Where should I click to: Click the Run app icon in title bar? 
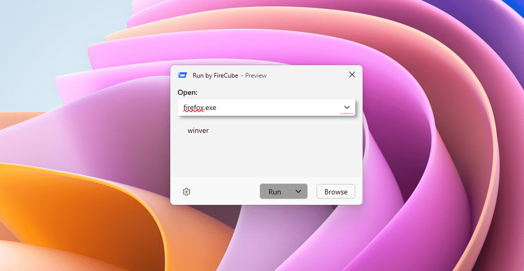point(182,75)
